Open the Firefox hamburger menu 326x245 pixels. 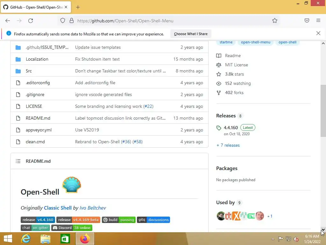(318, 20)
